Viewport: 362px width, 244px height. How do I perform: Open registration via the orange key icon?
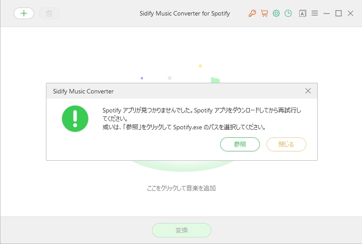pos(252,13)
